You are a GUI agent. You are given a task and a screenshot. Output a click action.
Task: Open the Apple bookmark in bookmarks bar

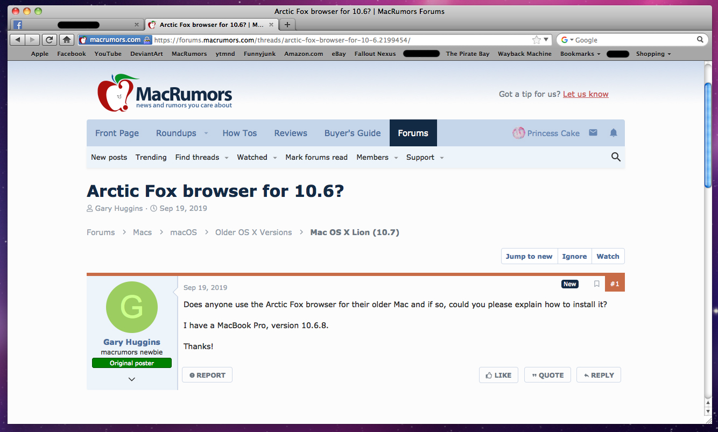pyautogui.click(x=40, y=54)
